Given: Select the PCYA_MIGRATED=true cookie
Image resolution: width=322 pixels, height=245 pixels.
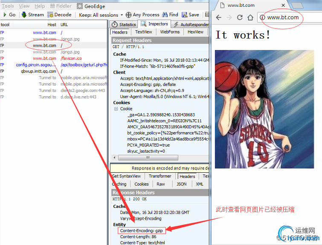Looking at the screenshot, I should click(148, 145).
